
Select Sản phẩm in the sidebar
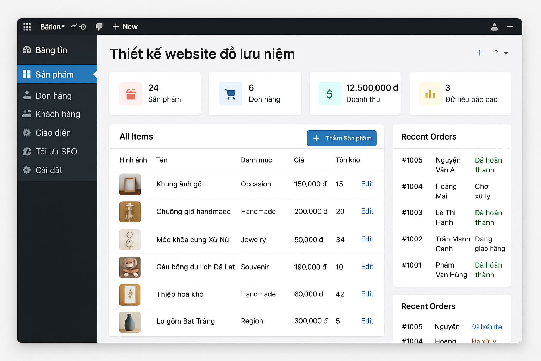click(57, 74)
